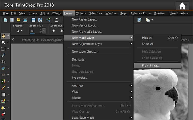Select Hide All mask option

(x=157, y=38)
